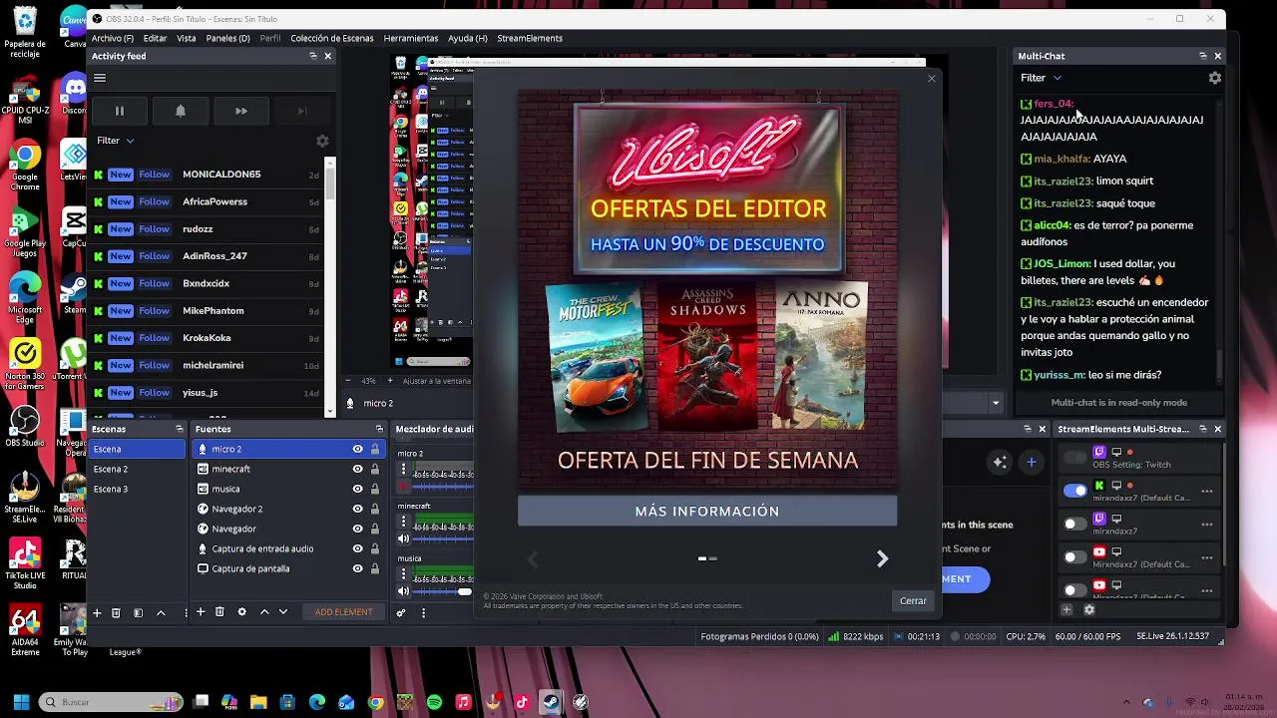Open Spotify from the taskbar

point(434,702)
